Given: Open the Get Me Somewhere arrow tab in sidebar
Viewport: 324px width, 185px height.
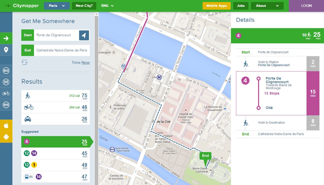Looking at the screenshot, I should point(6,38).
